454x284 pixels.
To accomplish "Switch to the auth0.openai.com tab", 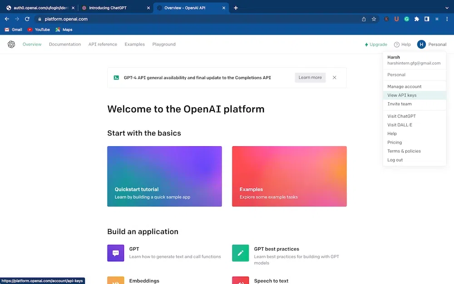I will pyautogui.click(x=40, y=8).
